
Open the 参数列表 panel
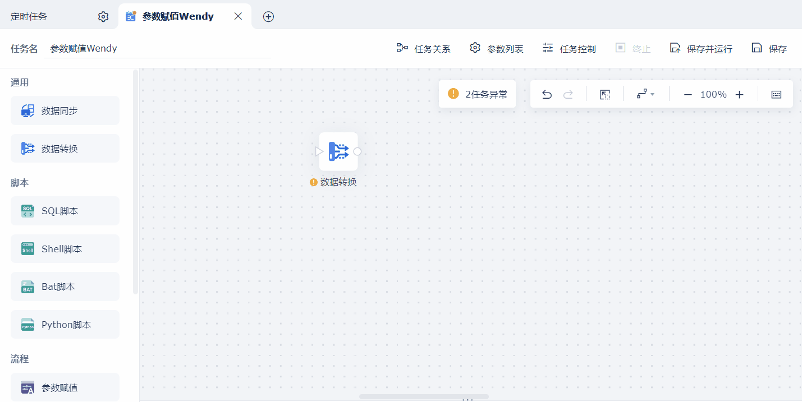click(x=497, y=49)
